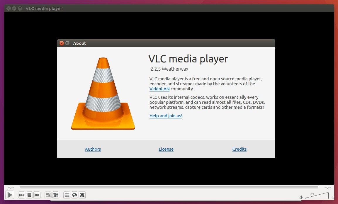338x204 pixels.
Task: Click the Play button
Action: (9, 195)
